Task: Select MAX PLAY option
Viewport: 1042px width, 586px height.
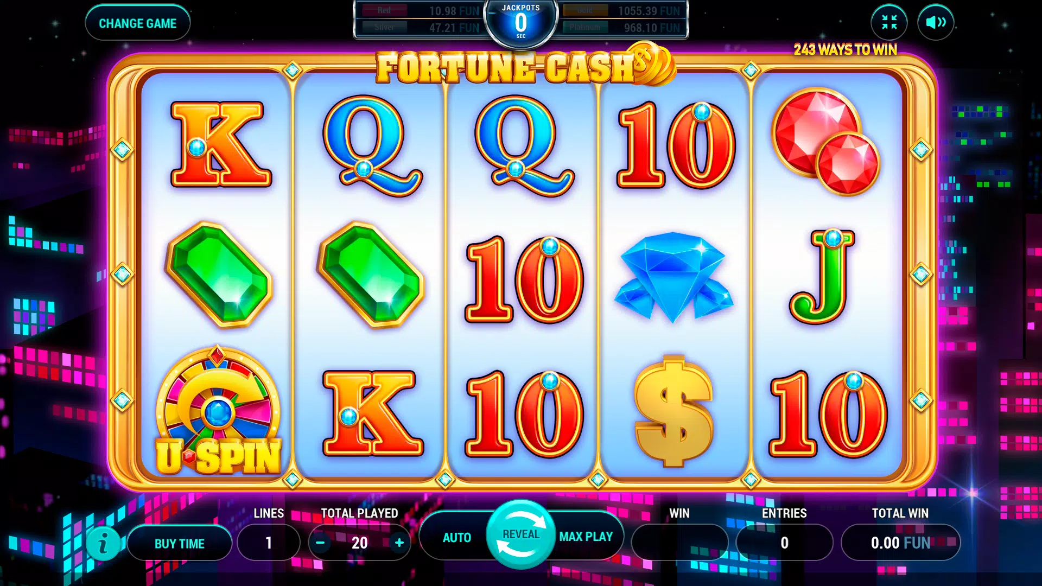Action: tap(586, 537)
